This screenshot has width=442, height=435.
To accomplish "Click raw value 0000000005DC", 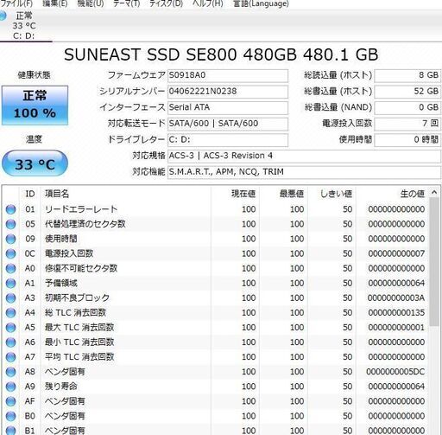I will (395, 372).
